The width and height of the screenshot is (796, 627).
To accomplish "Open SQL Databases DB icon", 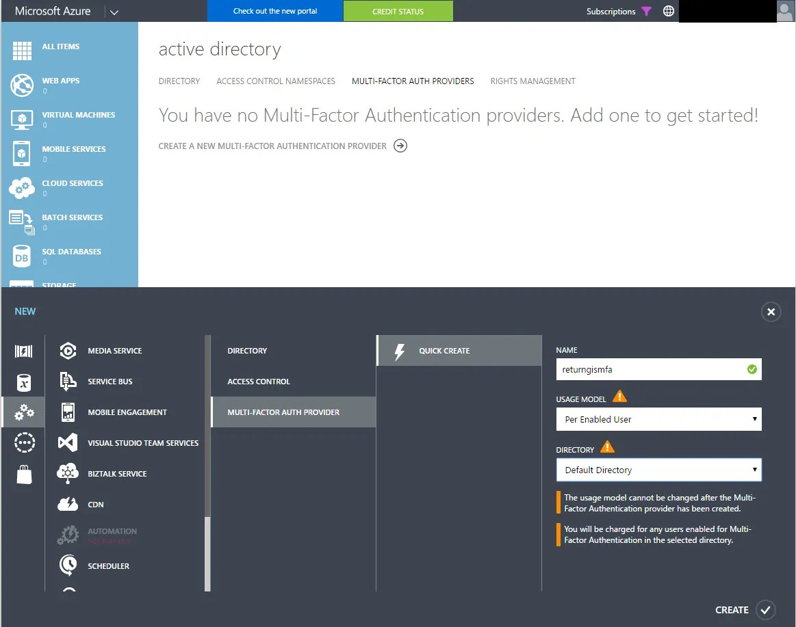I will 22,256.
